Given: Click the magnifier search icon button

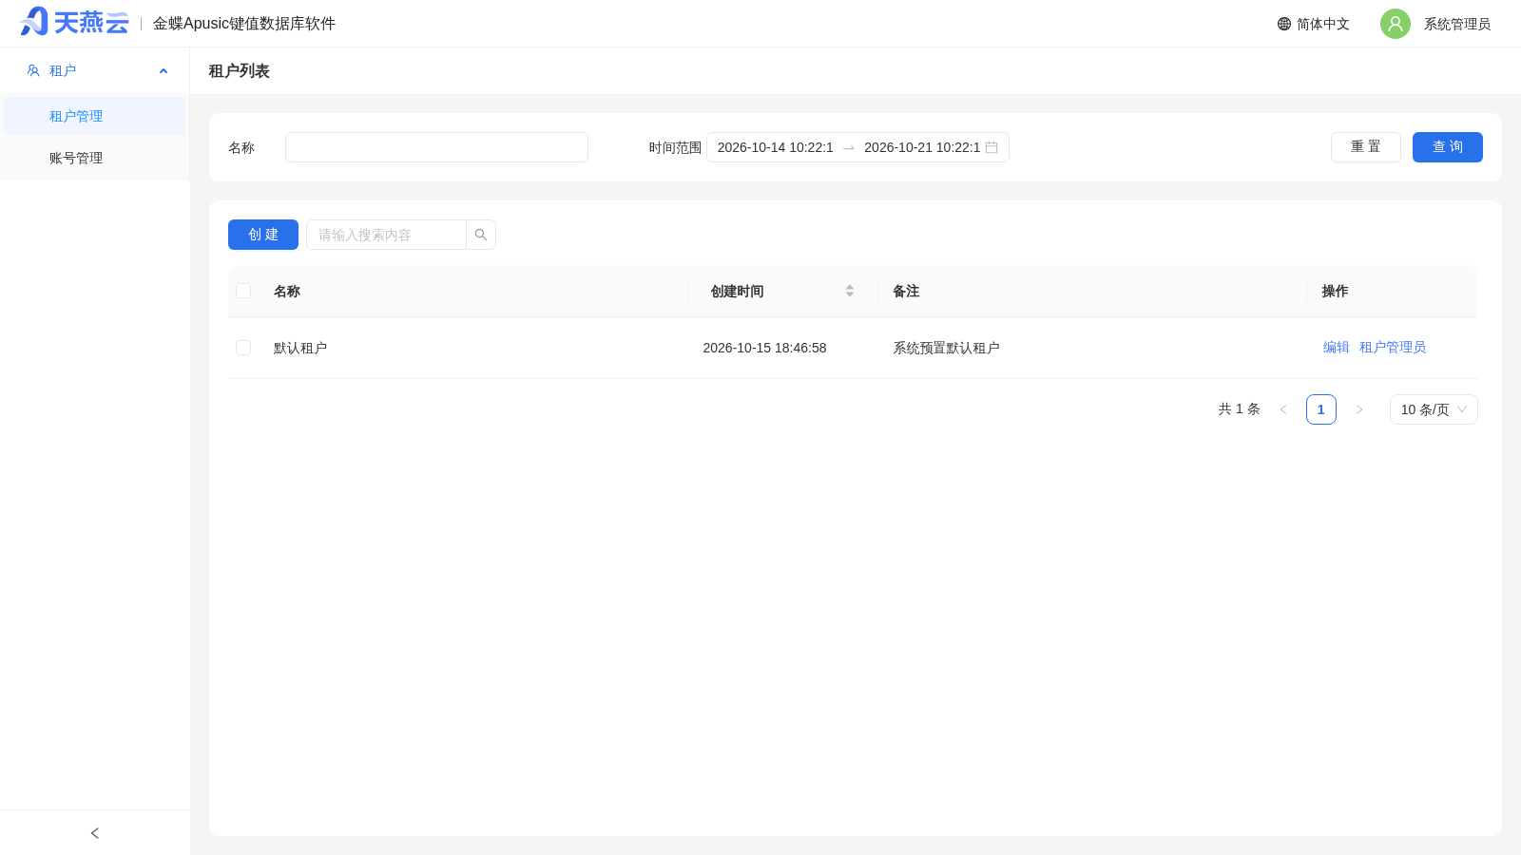Looking at the screenshot, I should coord(481,235).
